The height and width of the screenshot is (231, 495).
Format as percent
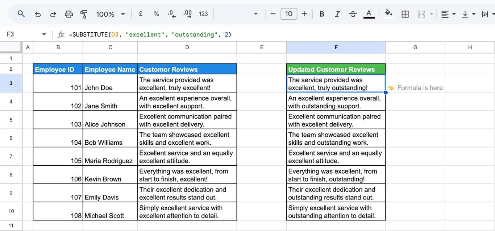click(x=156, y=14)
